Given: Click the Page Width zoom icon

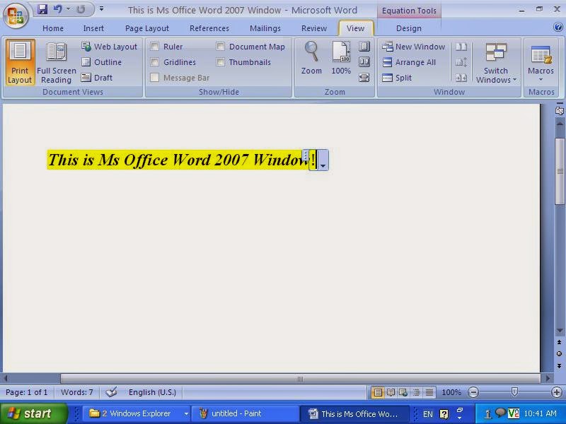Looking at the screenshot, I should point(364,78).
